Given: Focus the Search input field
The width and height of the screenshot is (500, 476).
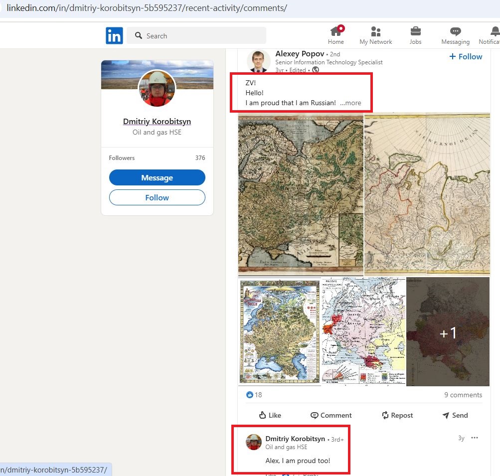Looking at the screenshot, I should click(196, 35).
